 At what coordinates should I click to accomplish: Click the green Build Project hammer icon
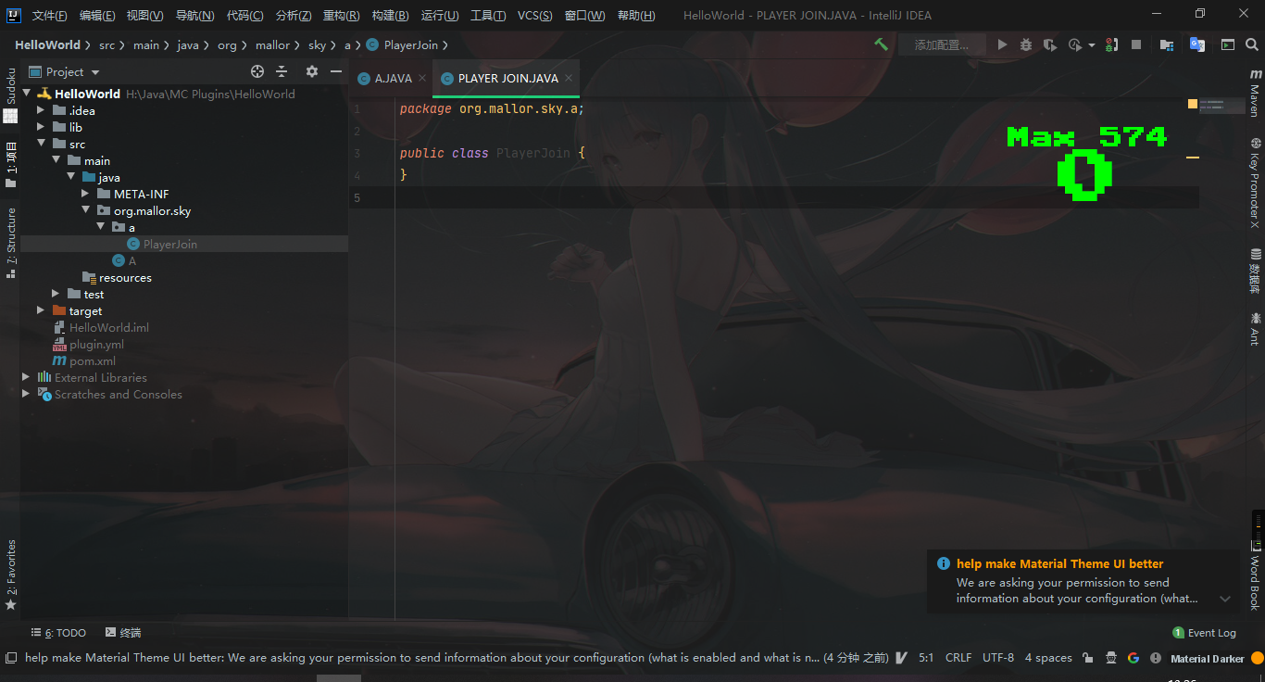881,44
